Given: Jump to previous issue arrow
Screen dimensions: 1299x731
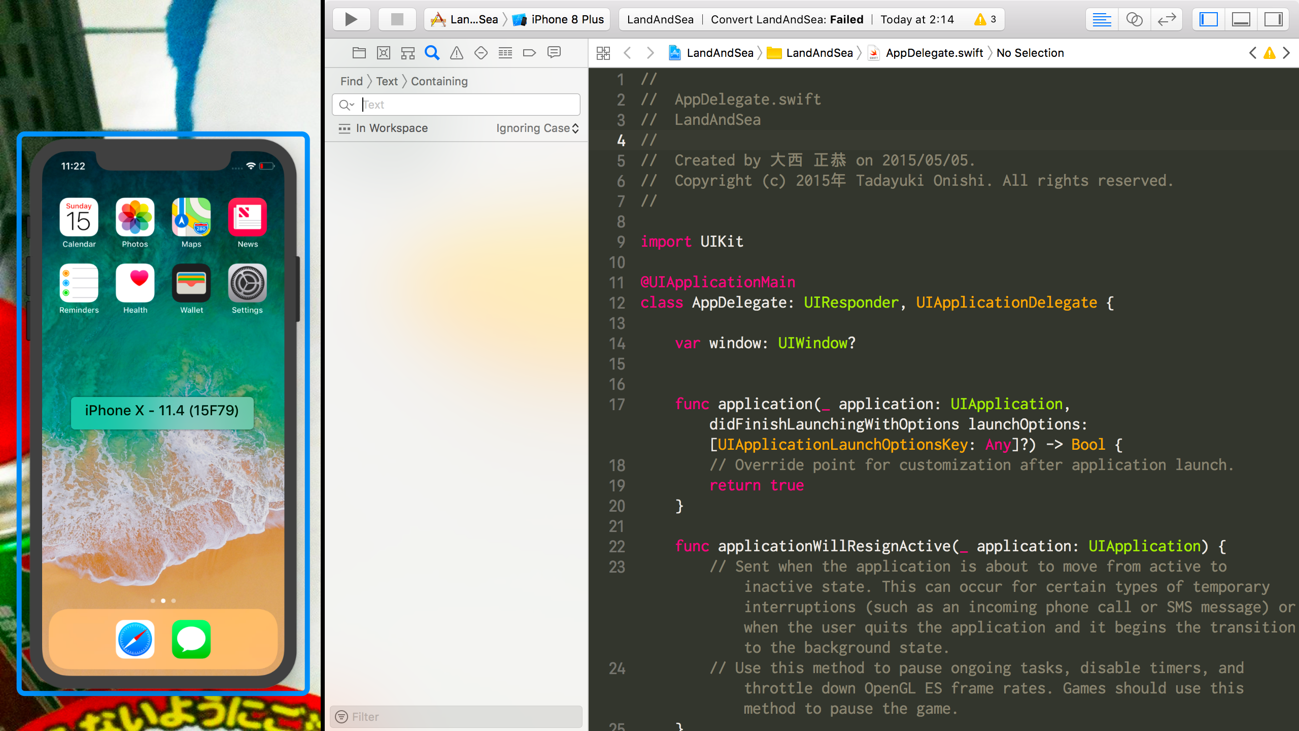Looking at the screenshot, I should click(1253, 53).
